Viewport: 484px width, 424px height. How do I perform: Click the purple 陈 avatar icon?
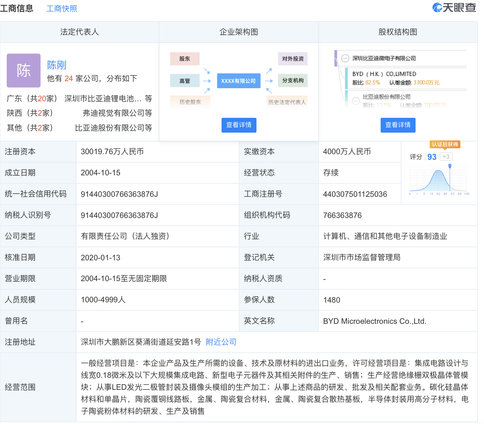tap(24, 71)
